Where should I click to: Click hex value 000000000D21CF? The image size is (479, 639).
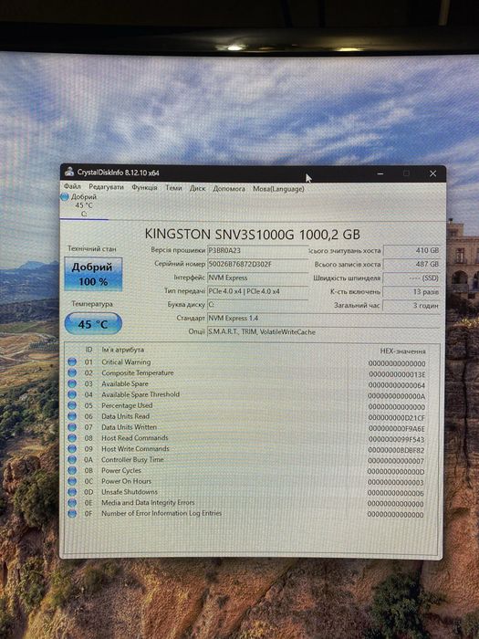[397, 418]
